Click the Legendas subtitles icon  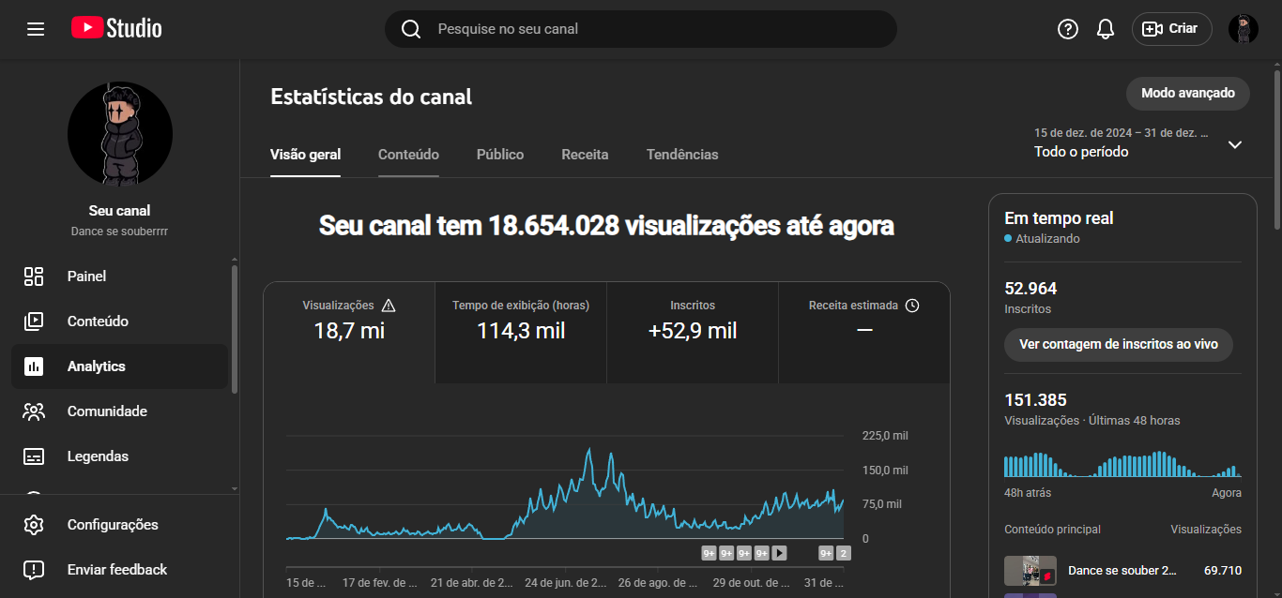point(34,456)
